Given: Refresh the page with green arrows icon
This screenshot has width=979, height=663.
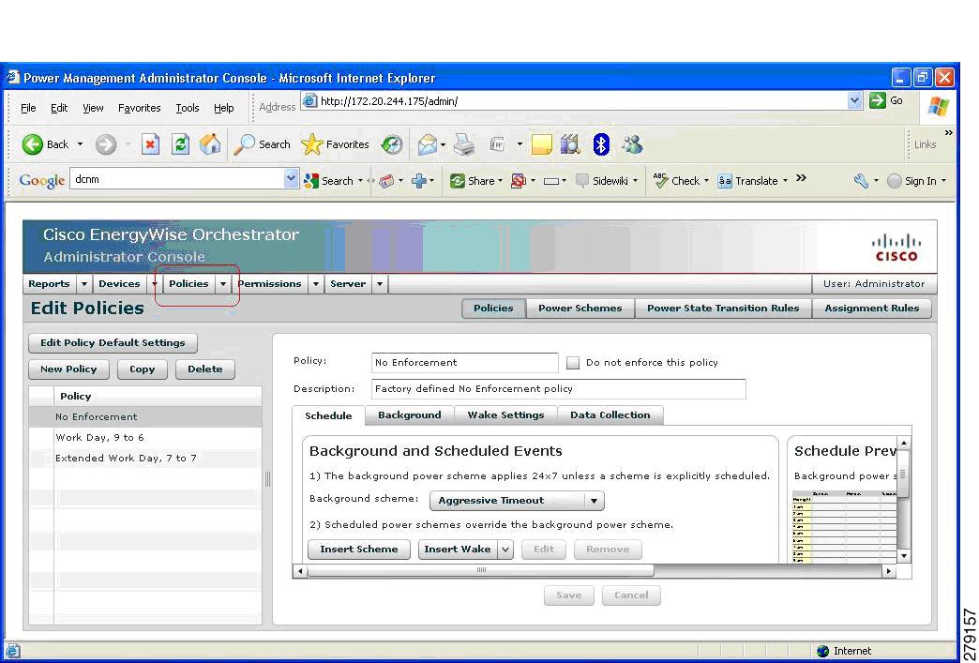Looking at the screenshot, I should pos(180,144).
